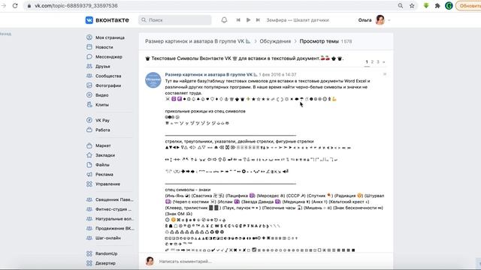
Task: Go to group name breadcrumb link
Action: pyautogui.click(x=198, y=41)
